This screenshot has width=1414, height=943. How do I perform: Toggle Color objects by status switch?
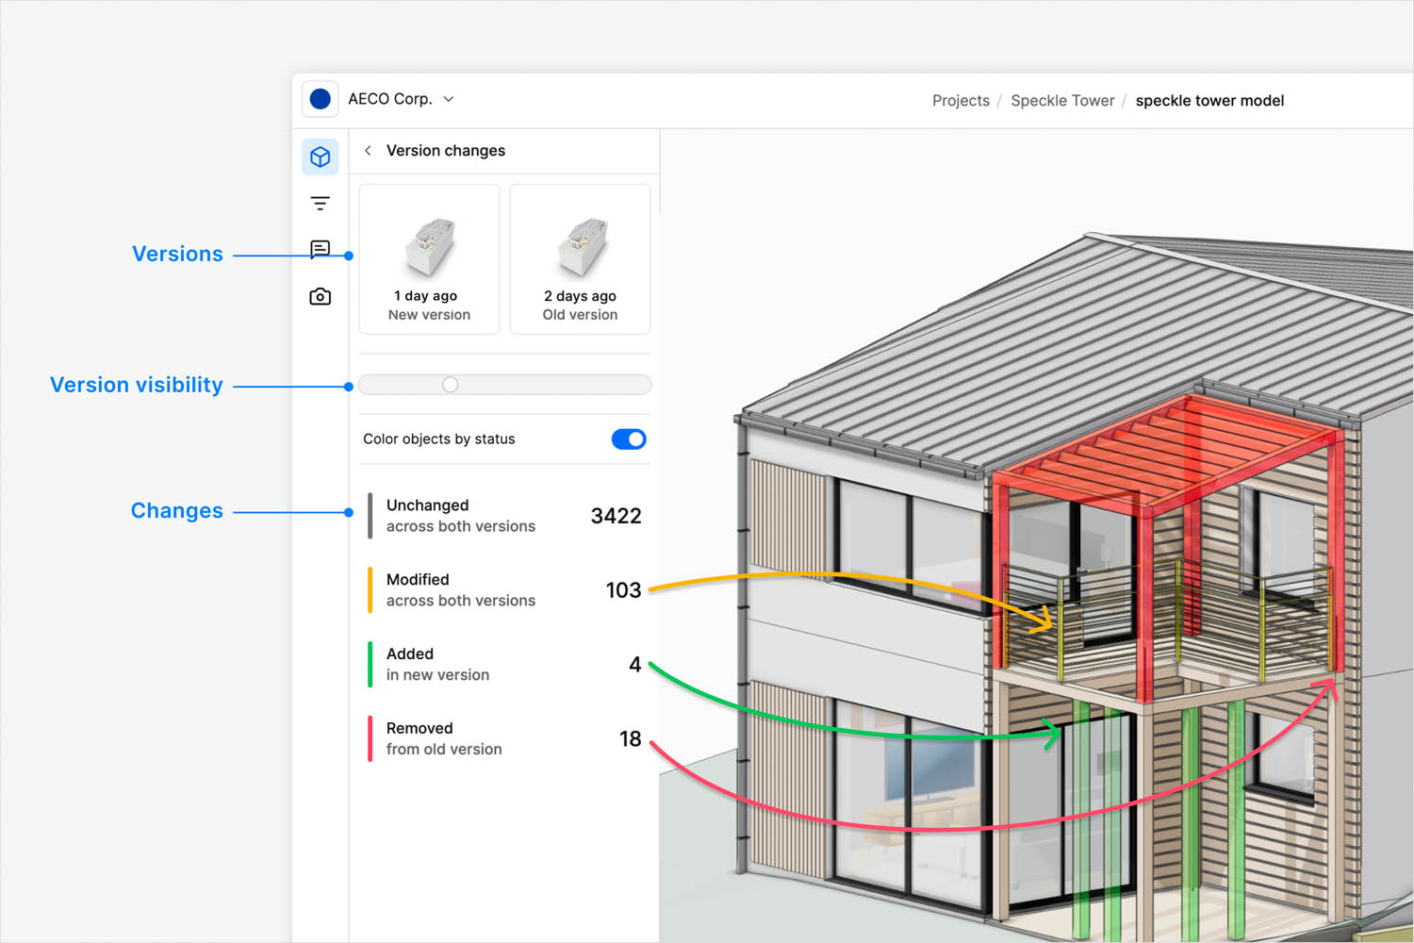tap(629, 439)
